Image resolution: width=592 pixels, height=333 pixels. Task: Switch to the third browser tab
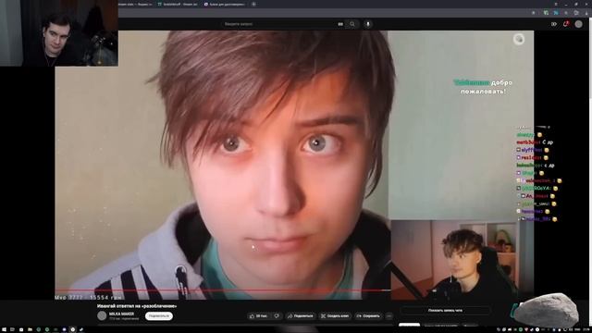click(x=224, y=4)
